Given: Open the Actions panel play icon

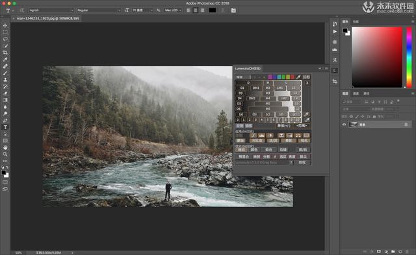Looking at the screenshot, I should (335, 32).
